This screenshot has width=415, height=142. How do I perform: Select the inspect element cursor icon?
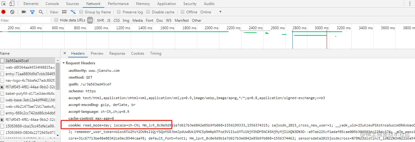[4, 4]
